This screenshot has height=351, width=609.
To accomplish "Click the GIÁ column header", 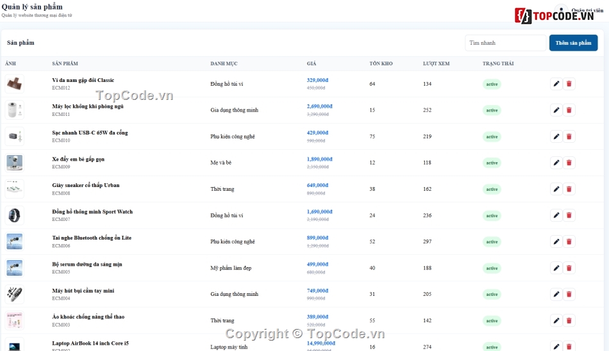I will [x=312, y=63].
